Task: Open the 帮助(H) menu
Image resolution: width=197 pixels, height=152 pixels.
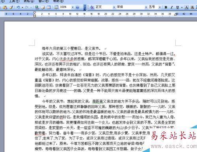Action: tap(58, 1)
